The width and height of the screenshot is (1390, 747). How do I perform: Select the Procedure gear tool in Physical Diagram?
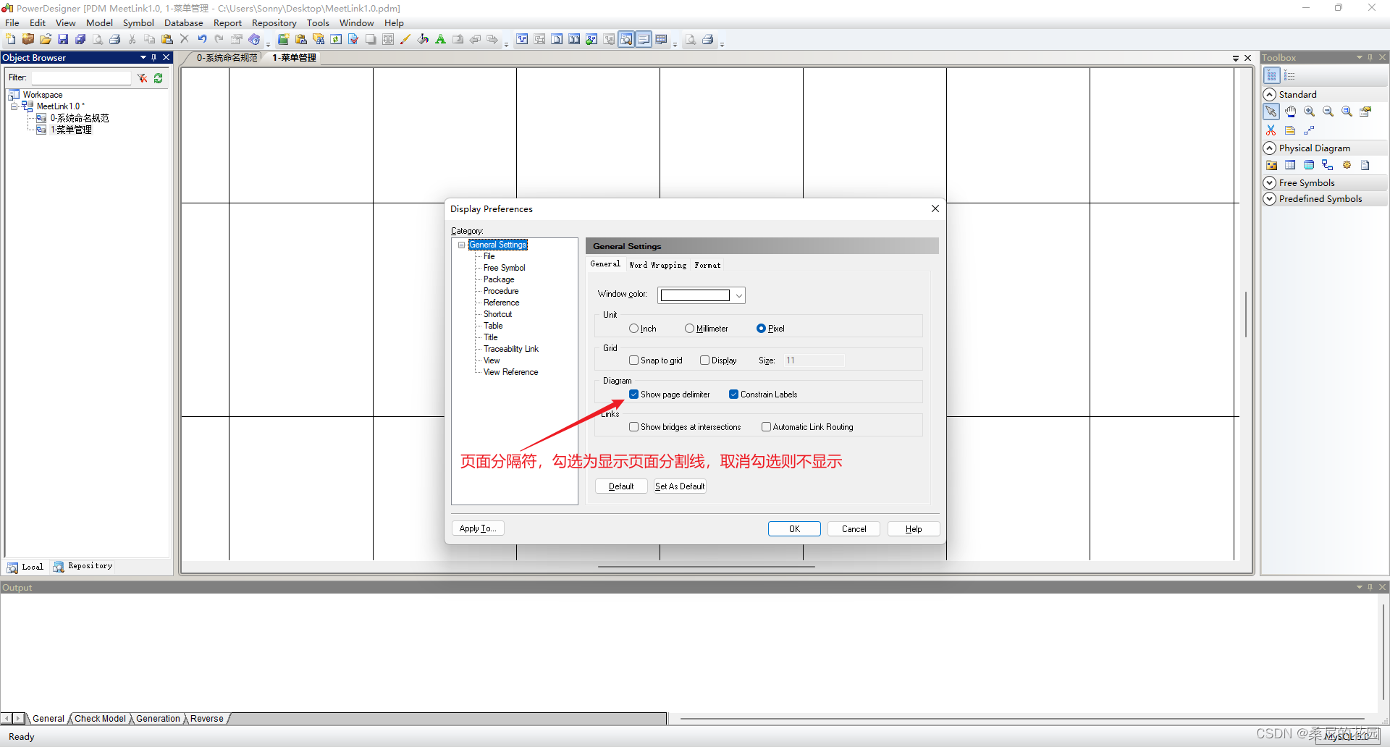coord(1347,165)
